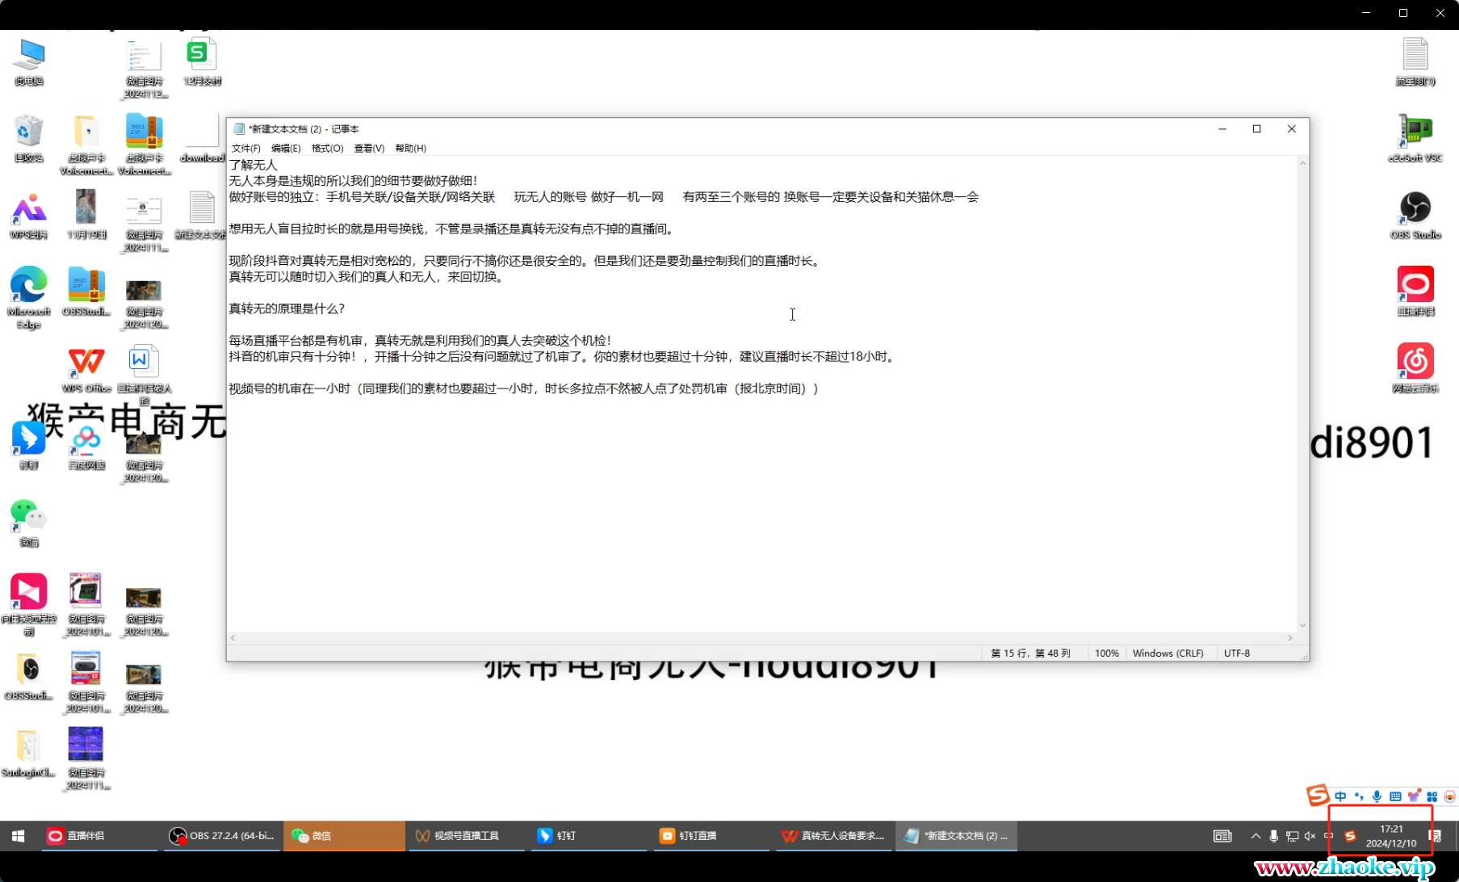Toggle the Sogou voice input microphone

coord(1377,796)
